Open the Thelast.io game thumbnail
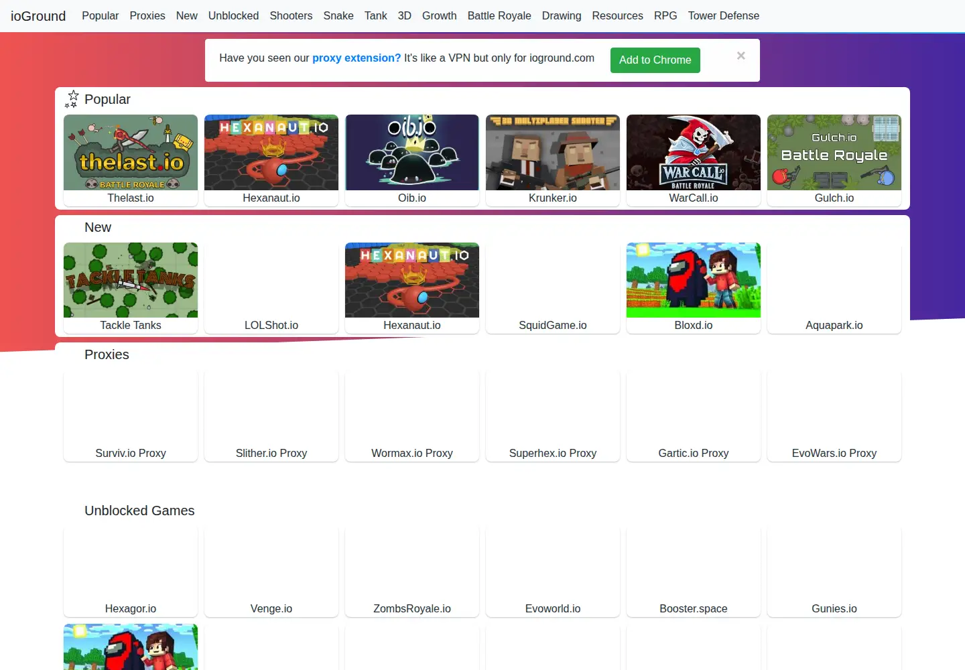The image size is (965, 670). 131,152
